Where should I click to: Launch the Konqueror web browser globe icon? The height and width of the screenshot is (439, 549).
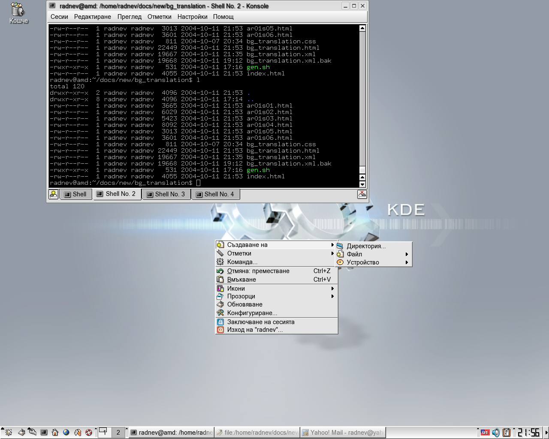66,433
